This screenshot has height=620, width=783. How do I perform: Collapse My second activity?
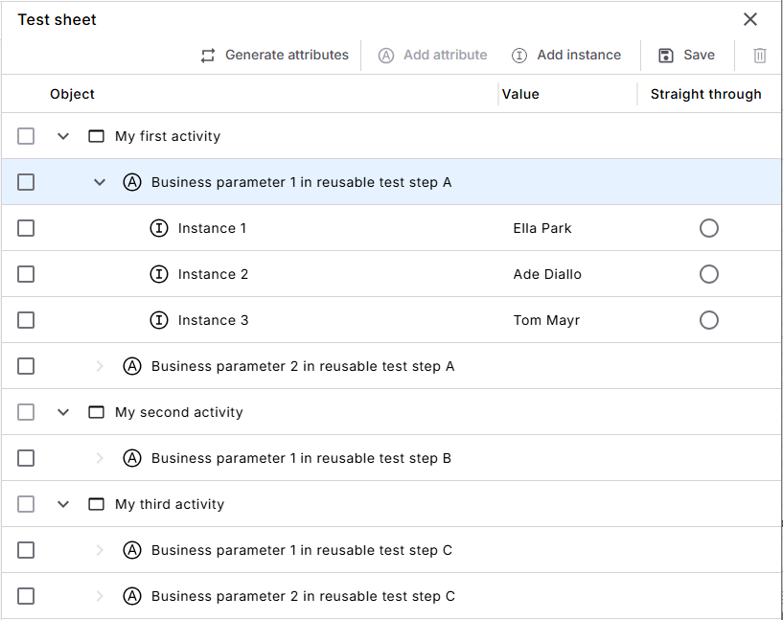click(63, 412)
